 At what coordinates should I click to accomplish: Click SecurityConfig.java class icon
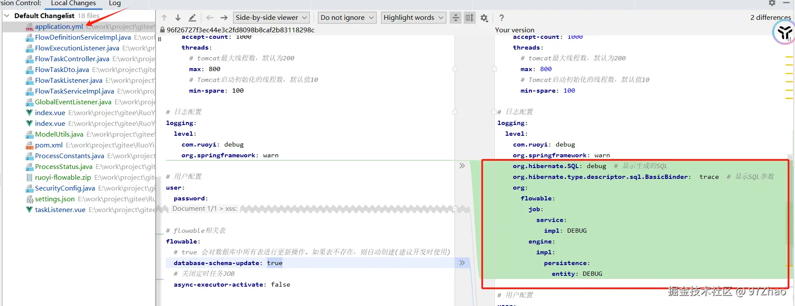[x=29, y=188]
